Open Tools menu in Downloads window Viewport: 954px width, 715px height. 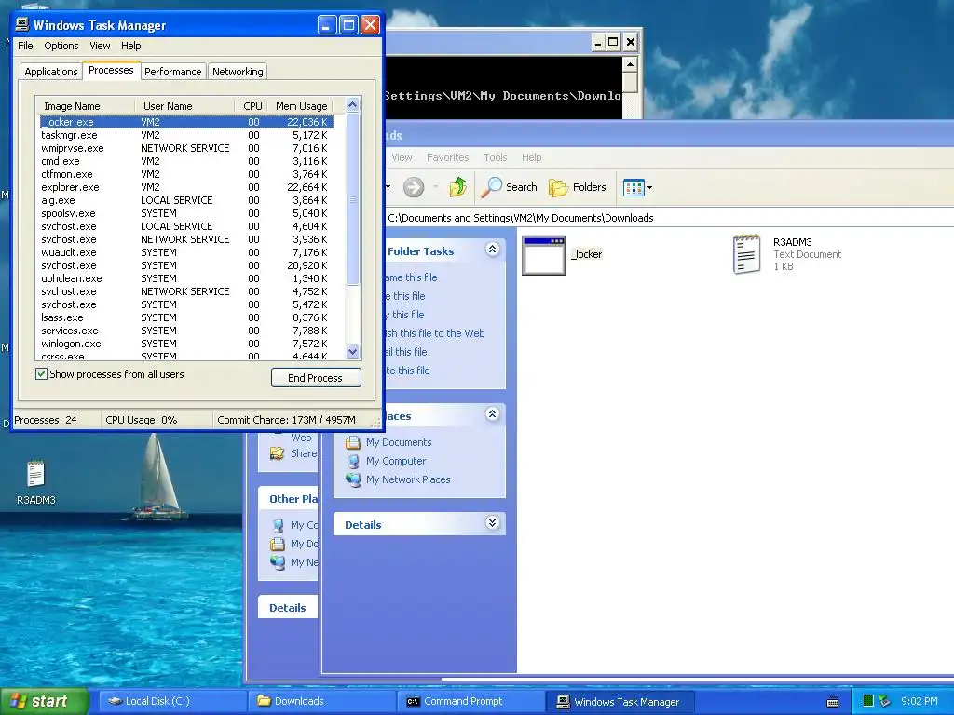[496, 157]
